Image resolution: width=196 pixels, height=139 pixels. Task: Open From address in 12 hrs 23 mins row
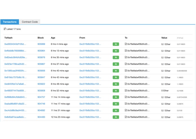tap(90, 117)
